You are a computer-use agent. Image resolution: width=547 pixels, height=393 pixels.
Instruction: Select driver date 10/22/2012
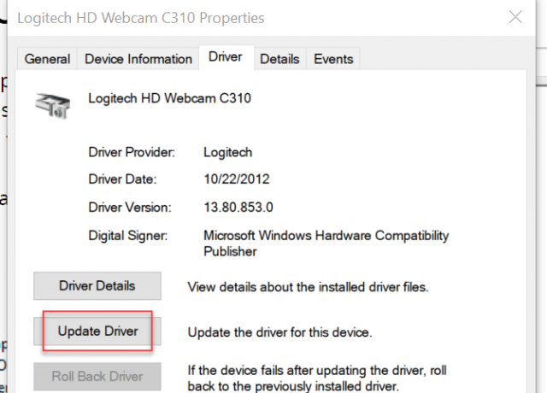[237, 179]
